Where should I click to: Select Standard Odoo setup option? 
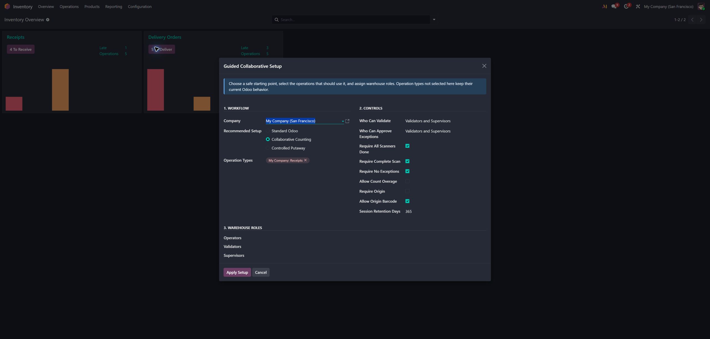(x=268, y=131)
